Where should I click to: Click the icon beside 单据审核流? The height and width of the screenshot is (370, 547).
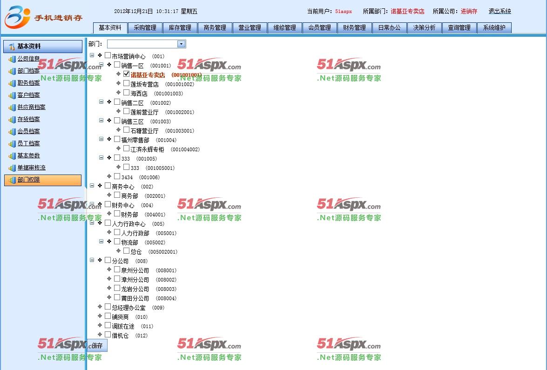click(x=12, y=168)
